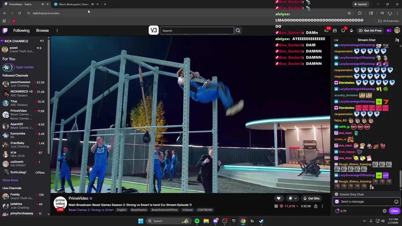Open the stream share icon

[x=316, y=206]
